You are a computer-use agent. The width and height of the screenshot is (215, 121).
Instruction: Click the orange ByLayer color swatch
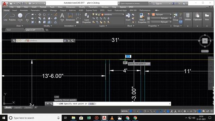153,14
